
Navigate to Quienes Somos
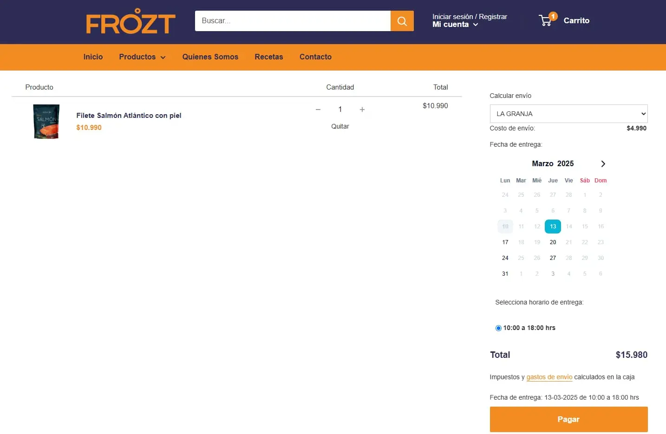point(210,57)
